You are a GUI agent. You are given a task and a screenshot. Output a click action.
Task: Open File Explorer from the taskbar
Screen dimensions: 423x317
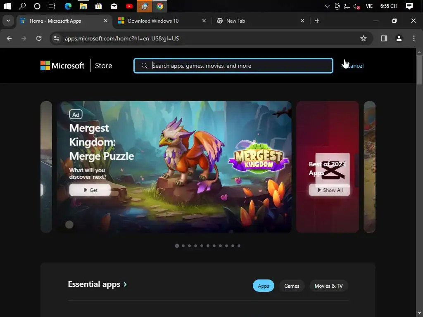click(x=83, y=6)
